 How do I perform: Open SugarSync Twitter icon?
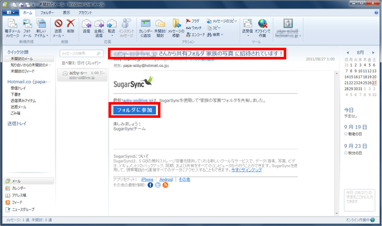click(x=158, y=185)
